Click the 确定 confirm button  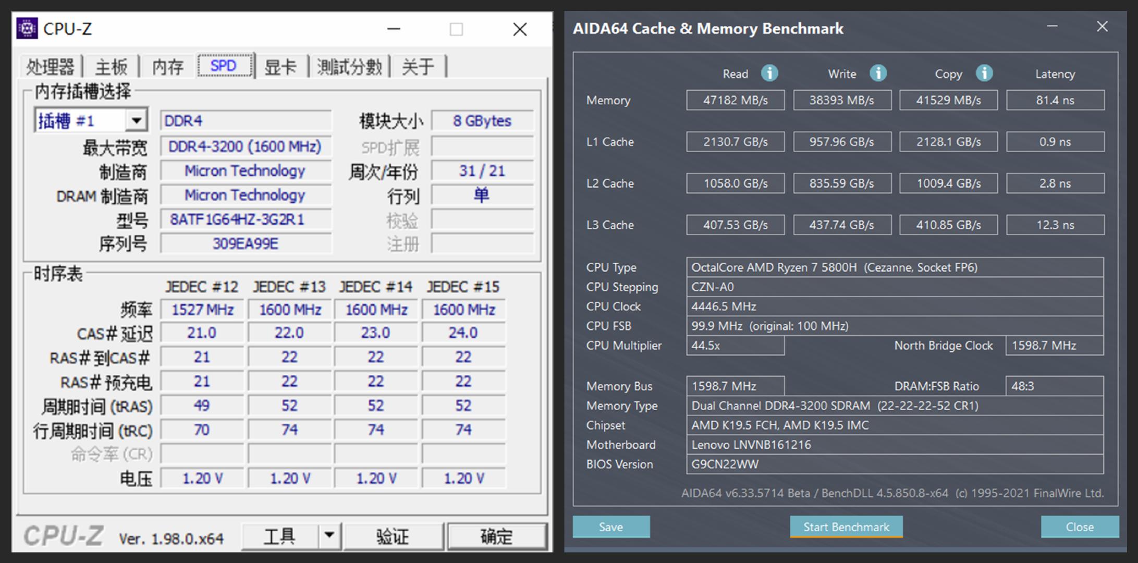pos(496,535)
